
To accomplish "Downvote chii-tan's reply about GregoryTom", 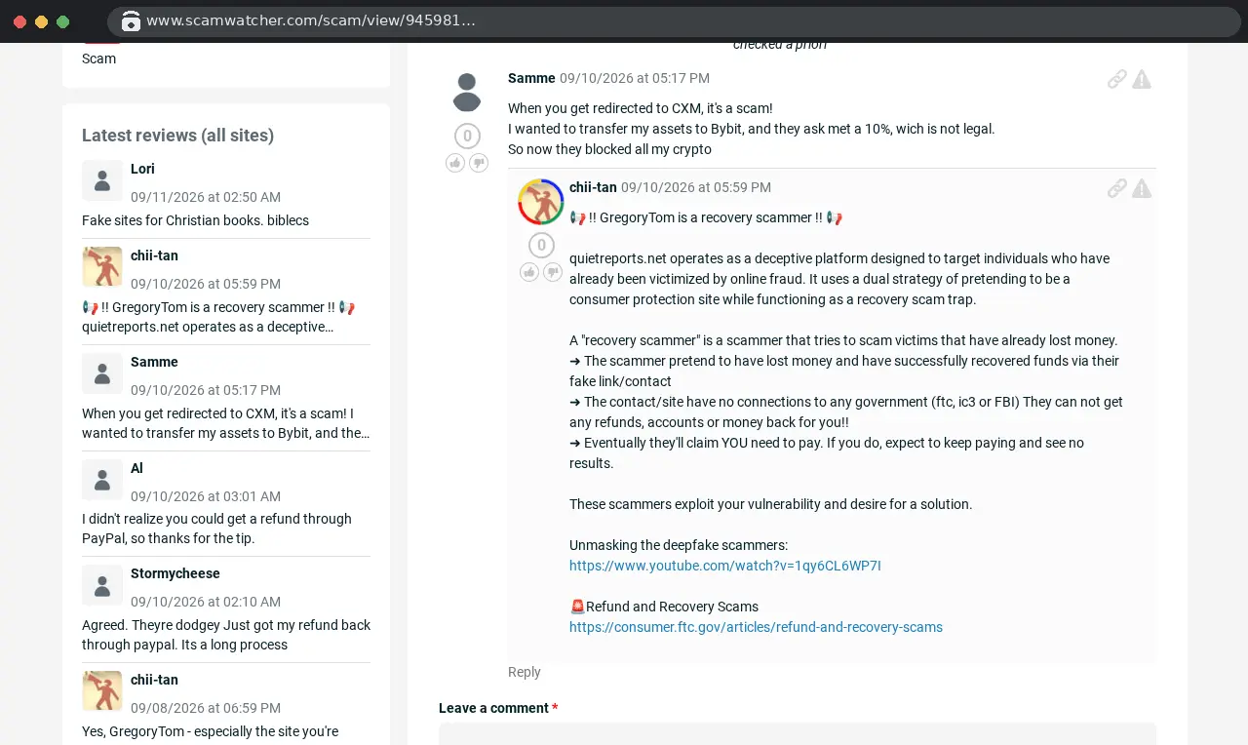I will pyautogui.click(x=553, y=272).
